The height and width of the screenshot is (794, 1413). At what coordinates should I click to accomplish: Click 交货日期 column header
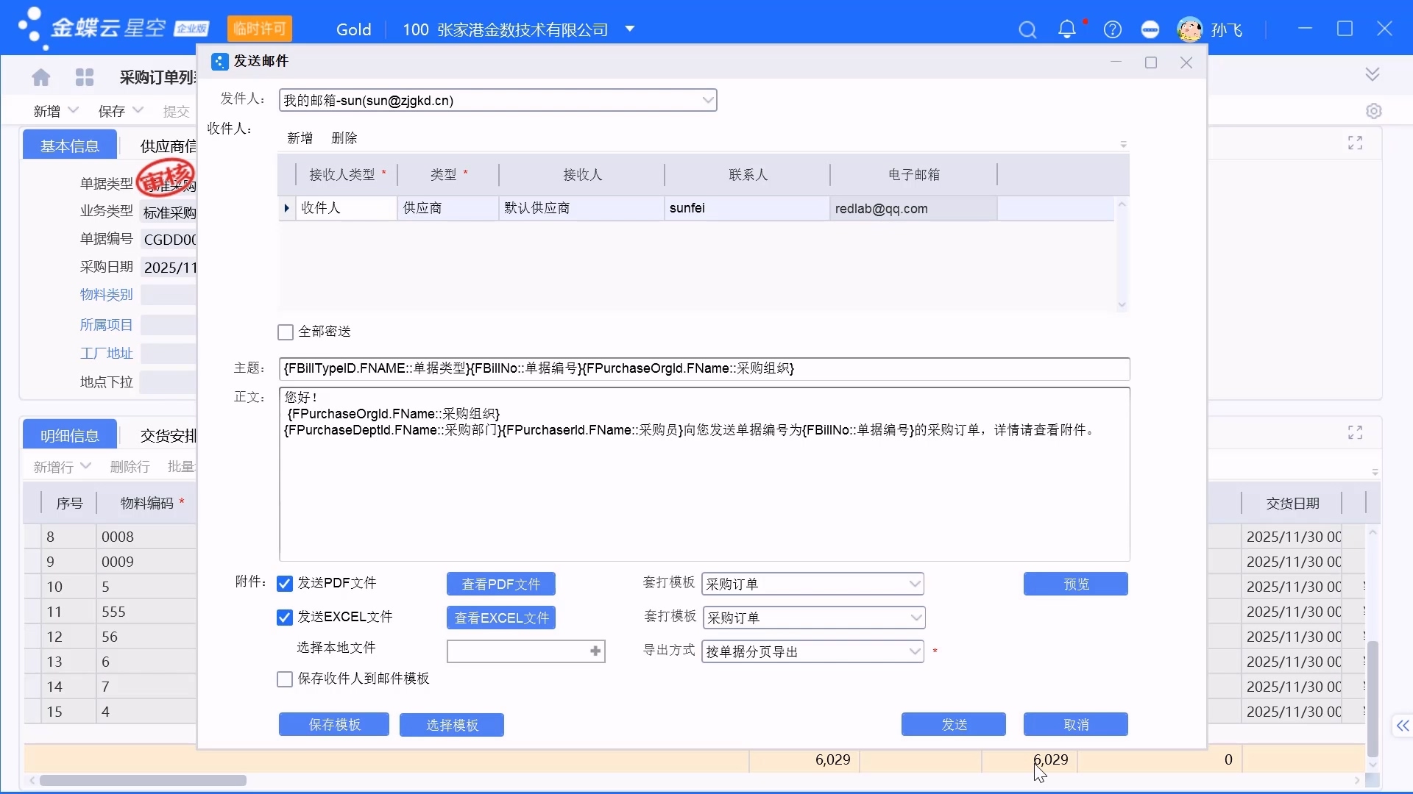(x=1292, y=503)
